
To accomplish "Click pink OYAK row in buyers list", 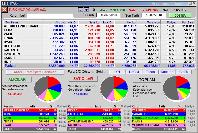I will pos(30,125).
